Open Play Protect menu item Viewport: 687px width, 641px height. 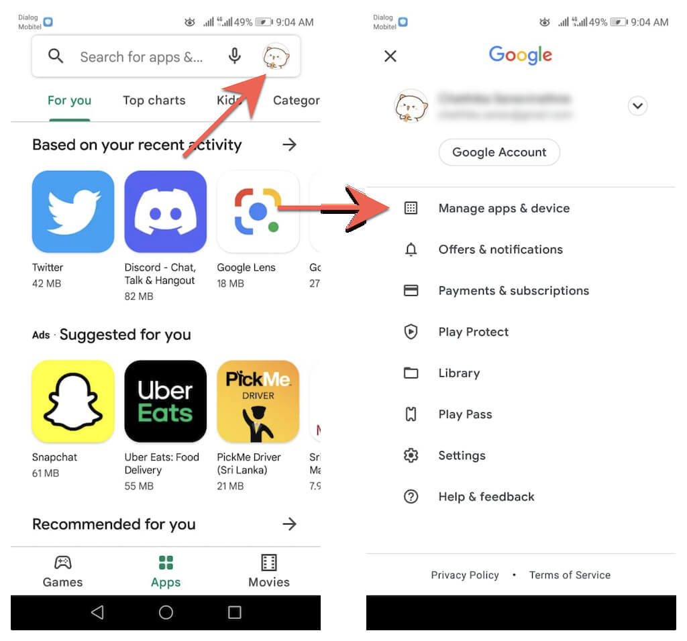[521, 332]
